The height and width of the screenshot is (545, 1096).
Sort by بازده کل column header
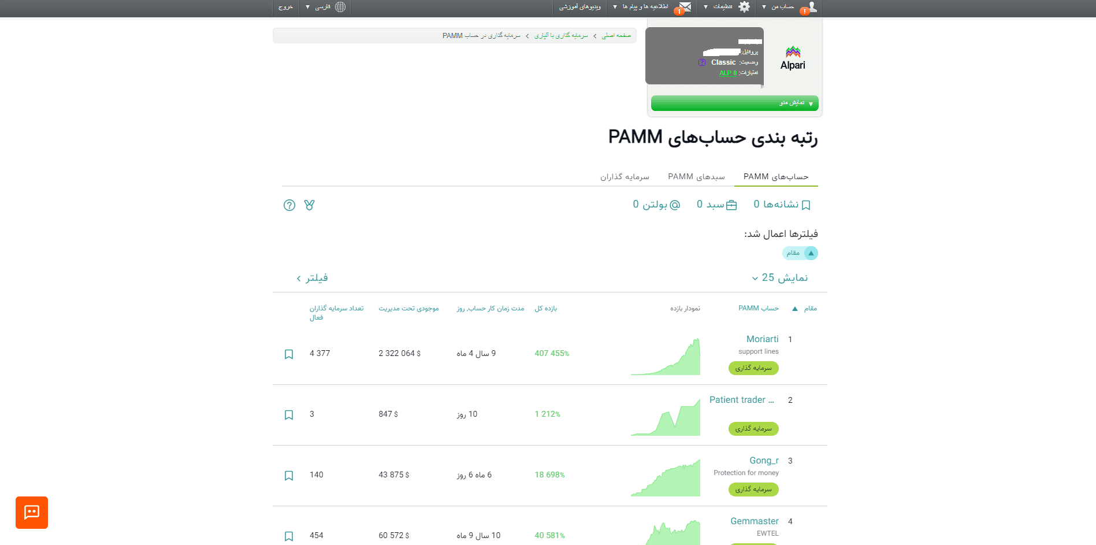point(545,309)
